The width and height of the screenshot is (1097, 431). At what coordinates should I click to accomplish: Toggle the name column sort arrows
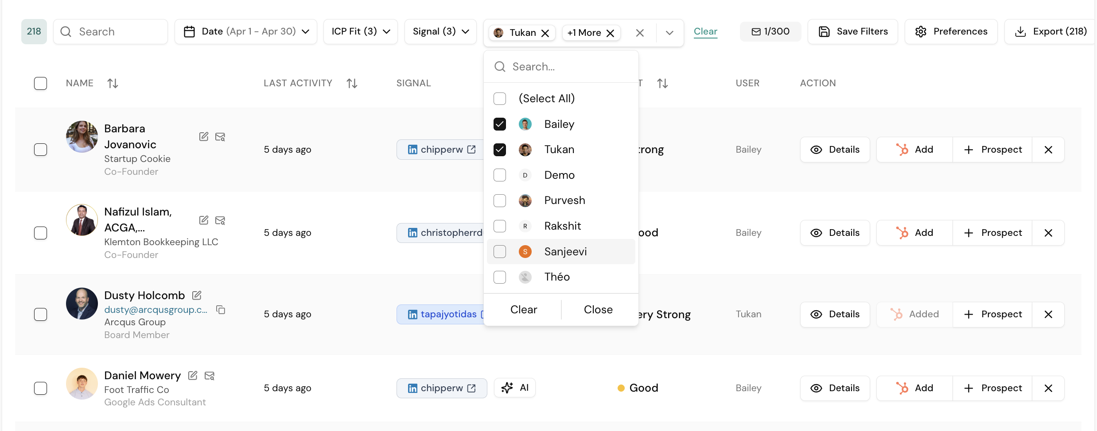[113, 83]
